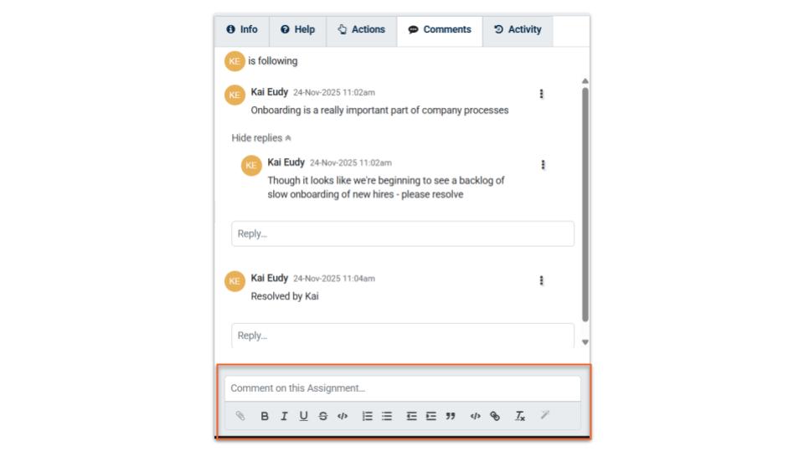The height and width of the screenshot is (452, 804).
Task: Click the scrollbar down arrow
Action: tap(585, 342)
